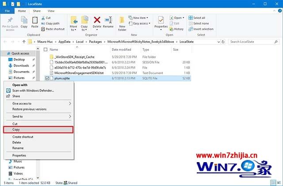Click Paste shortcut in ribbon
Image resolution: width=283 pixels, height=186 pixels.
53,29
